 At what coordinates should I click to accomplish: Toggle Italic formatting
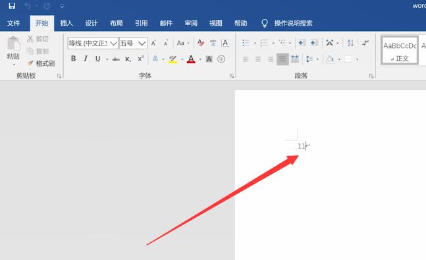pos(86,59)
